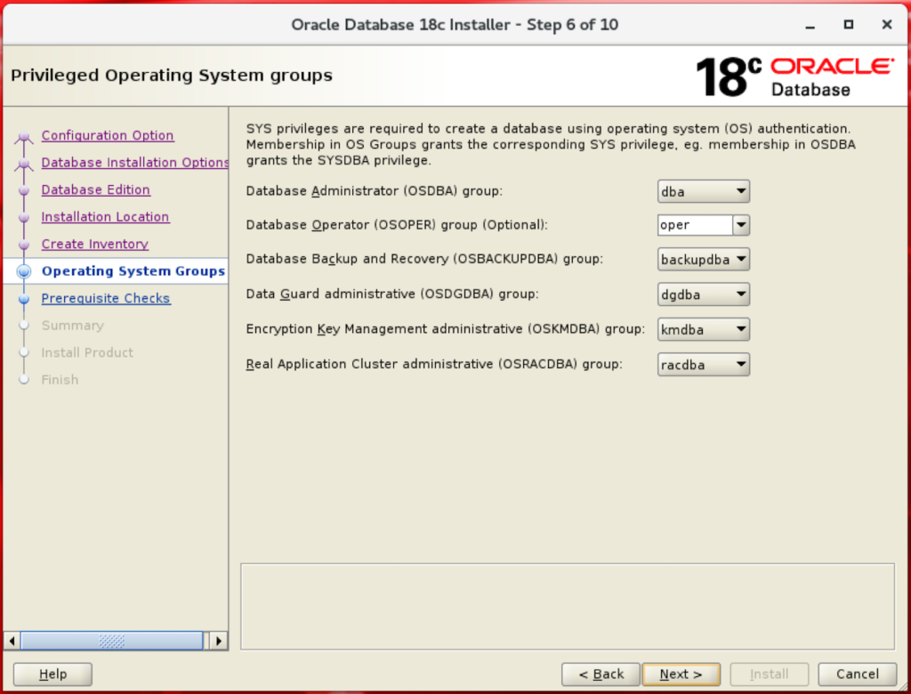Click the Configuration Option step marker icon
The width and height of the screenshot is (911, 694).
pyautogui.click(x=24, y=137)
